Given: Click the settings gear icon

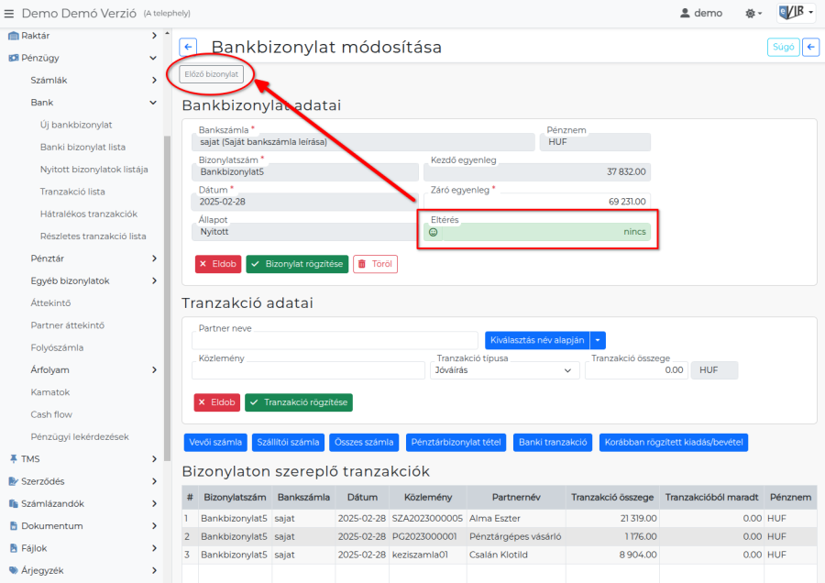Looking at the screenshot, I should [753, 14].
